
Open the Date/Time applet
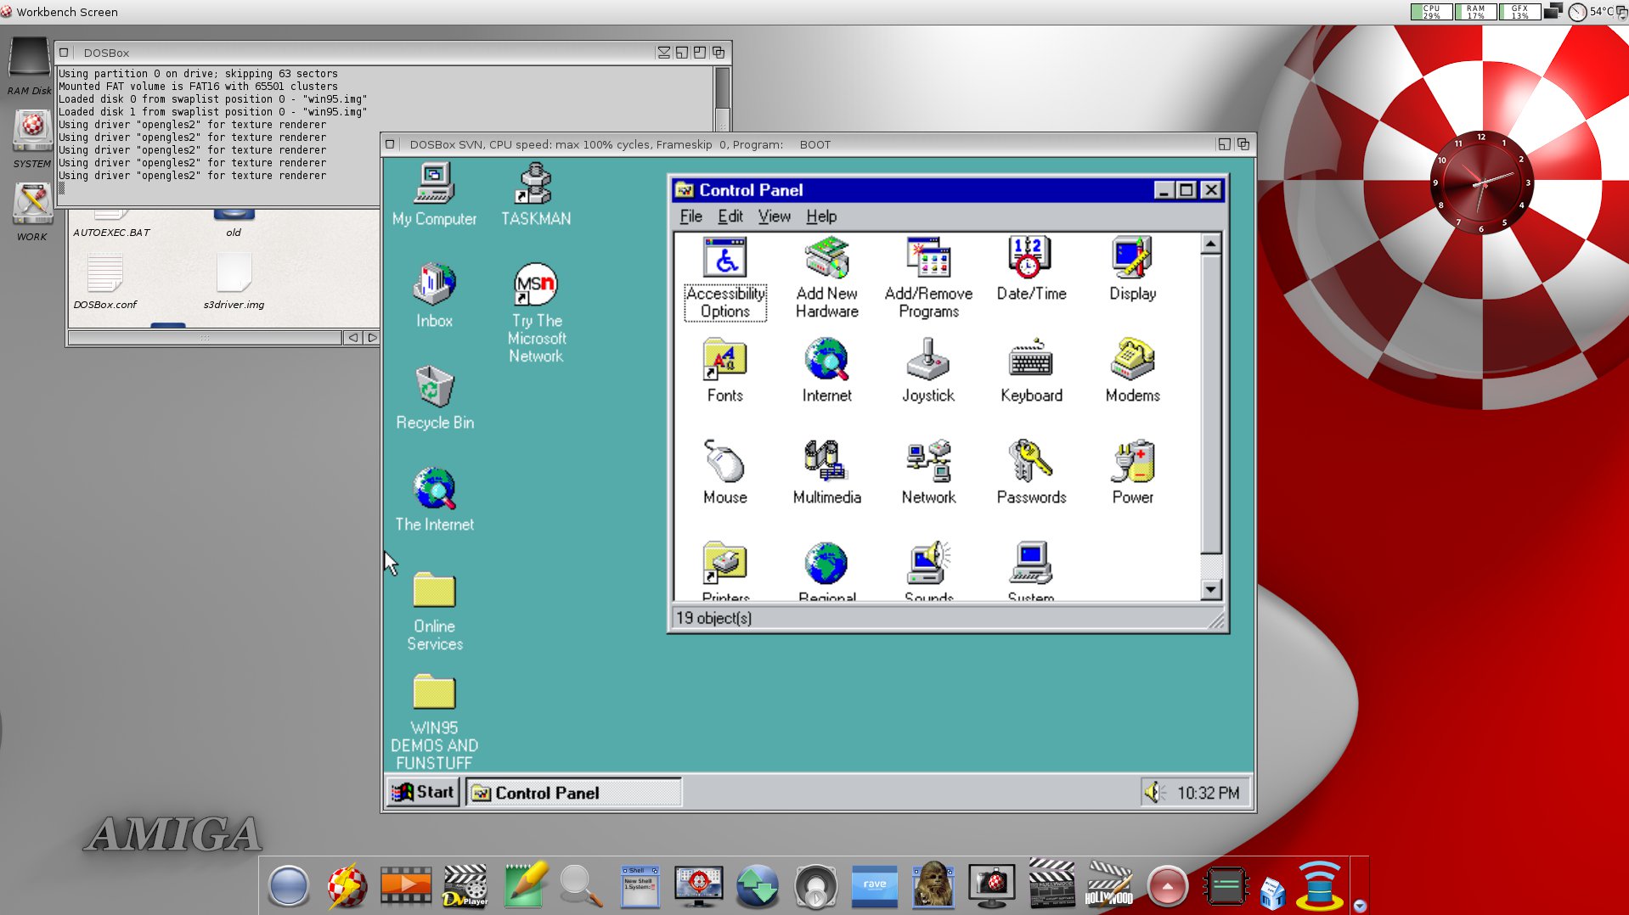coord(1030,269)
